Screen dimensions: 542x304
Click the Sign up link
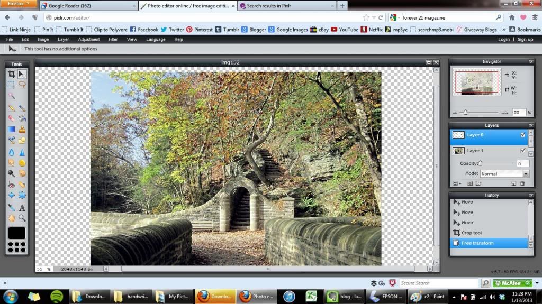pos(525,39)
